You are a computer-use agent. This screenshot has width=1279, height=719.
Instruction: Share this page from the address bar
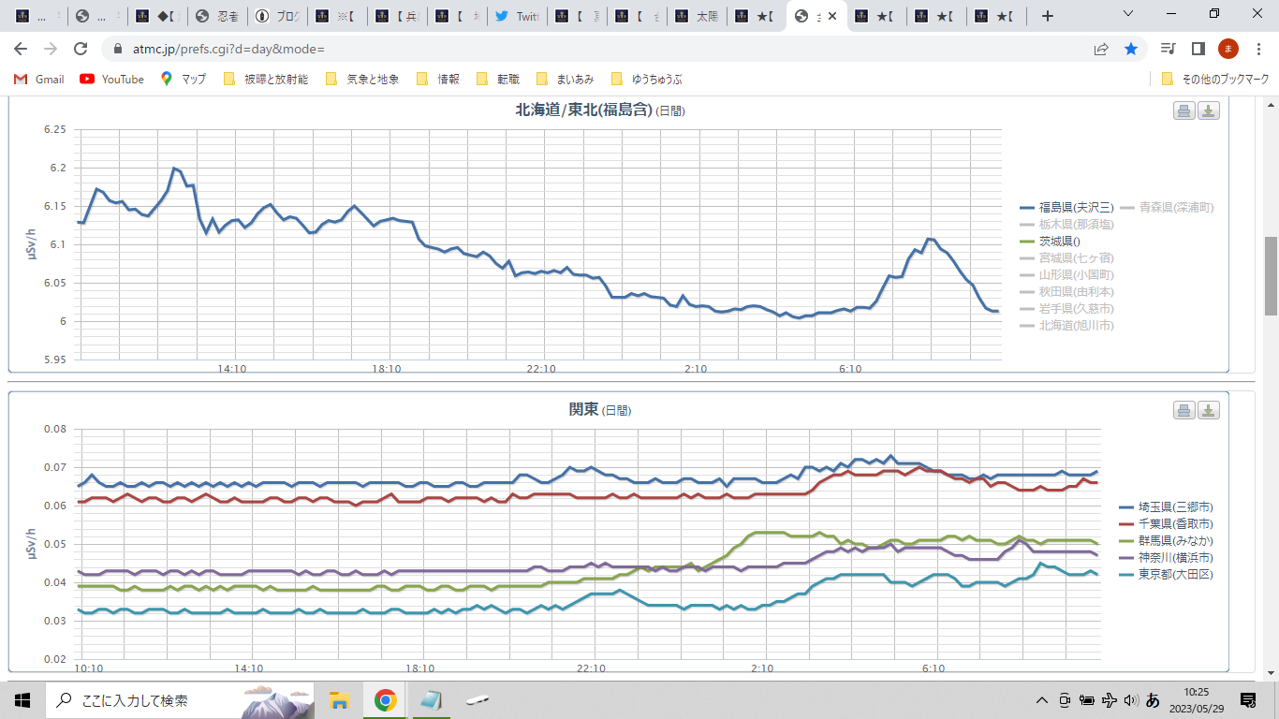pyautogui.click(x=1101, y=49)
